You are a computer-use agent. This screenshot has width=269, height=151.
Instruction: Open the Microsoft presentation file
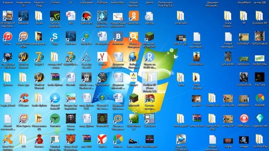point(118,16)
